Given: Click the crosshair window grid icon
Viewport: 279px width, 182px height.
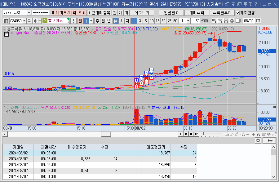Looking at the screenshot, I should pyautogui.click(x=227, y=134).
